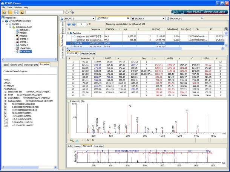Go to next page with right arrow
Image resolution: width=230 pixels, height=172 pixels.
coord(74,24)
